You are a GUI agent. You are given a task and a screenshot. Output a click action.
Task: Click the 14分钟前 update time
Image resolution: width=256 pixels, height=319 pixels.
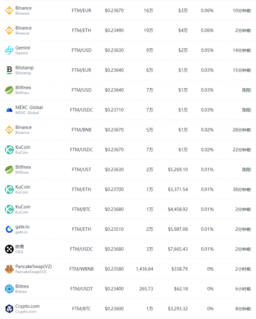point(242,50)
